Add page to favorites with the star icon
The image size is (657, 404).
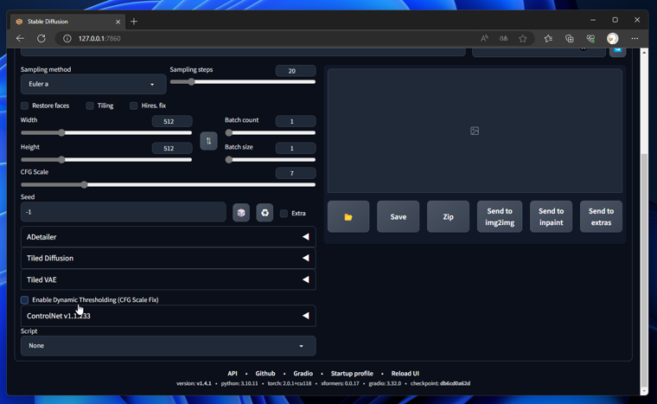[522, 39]
